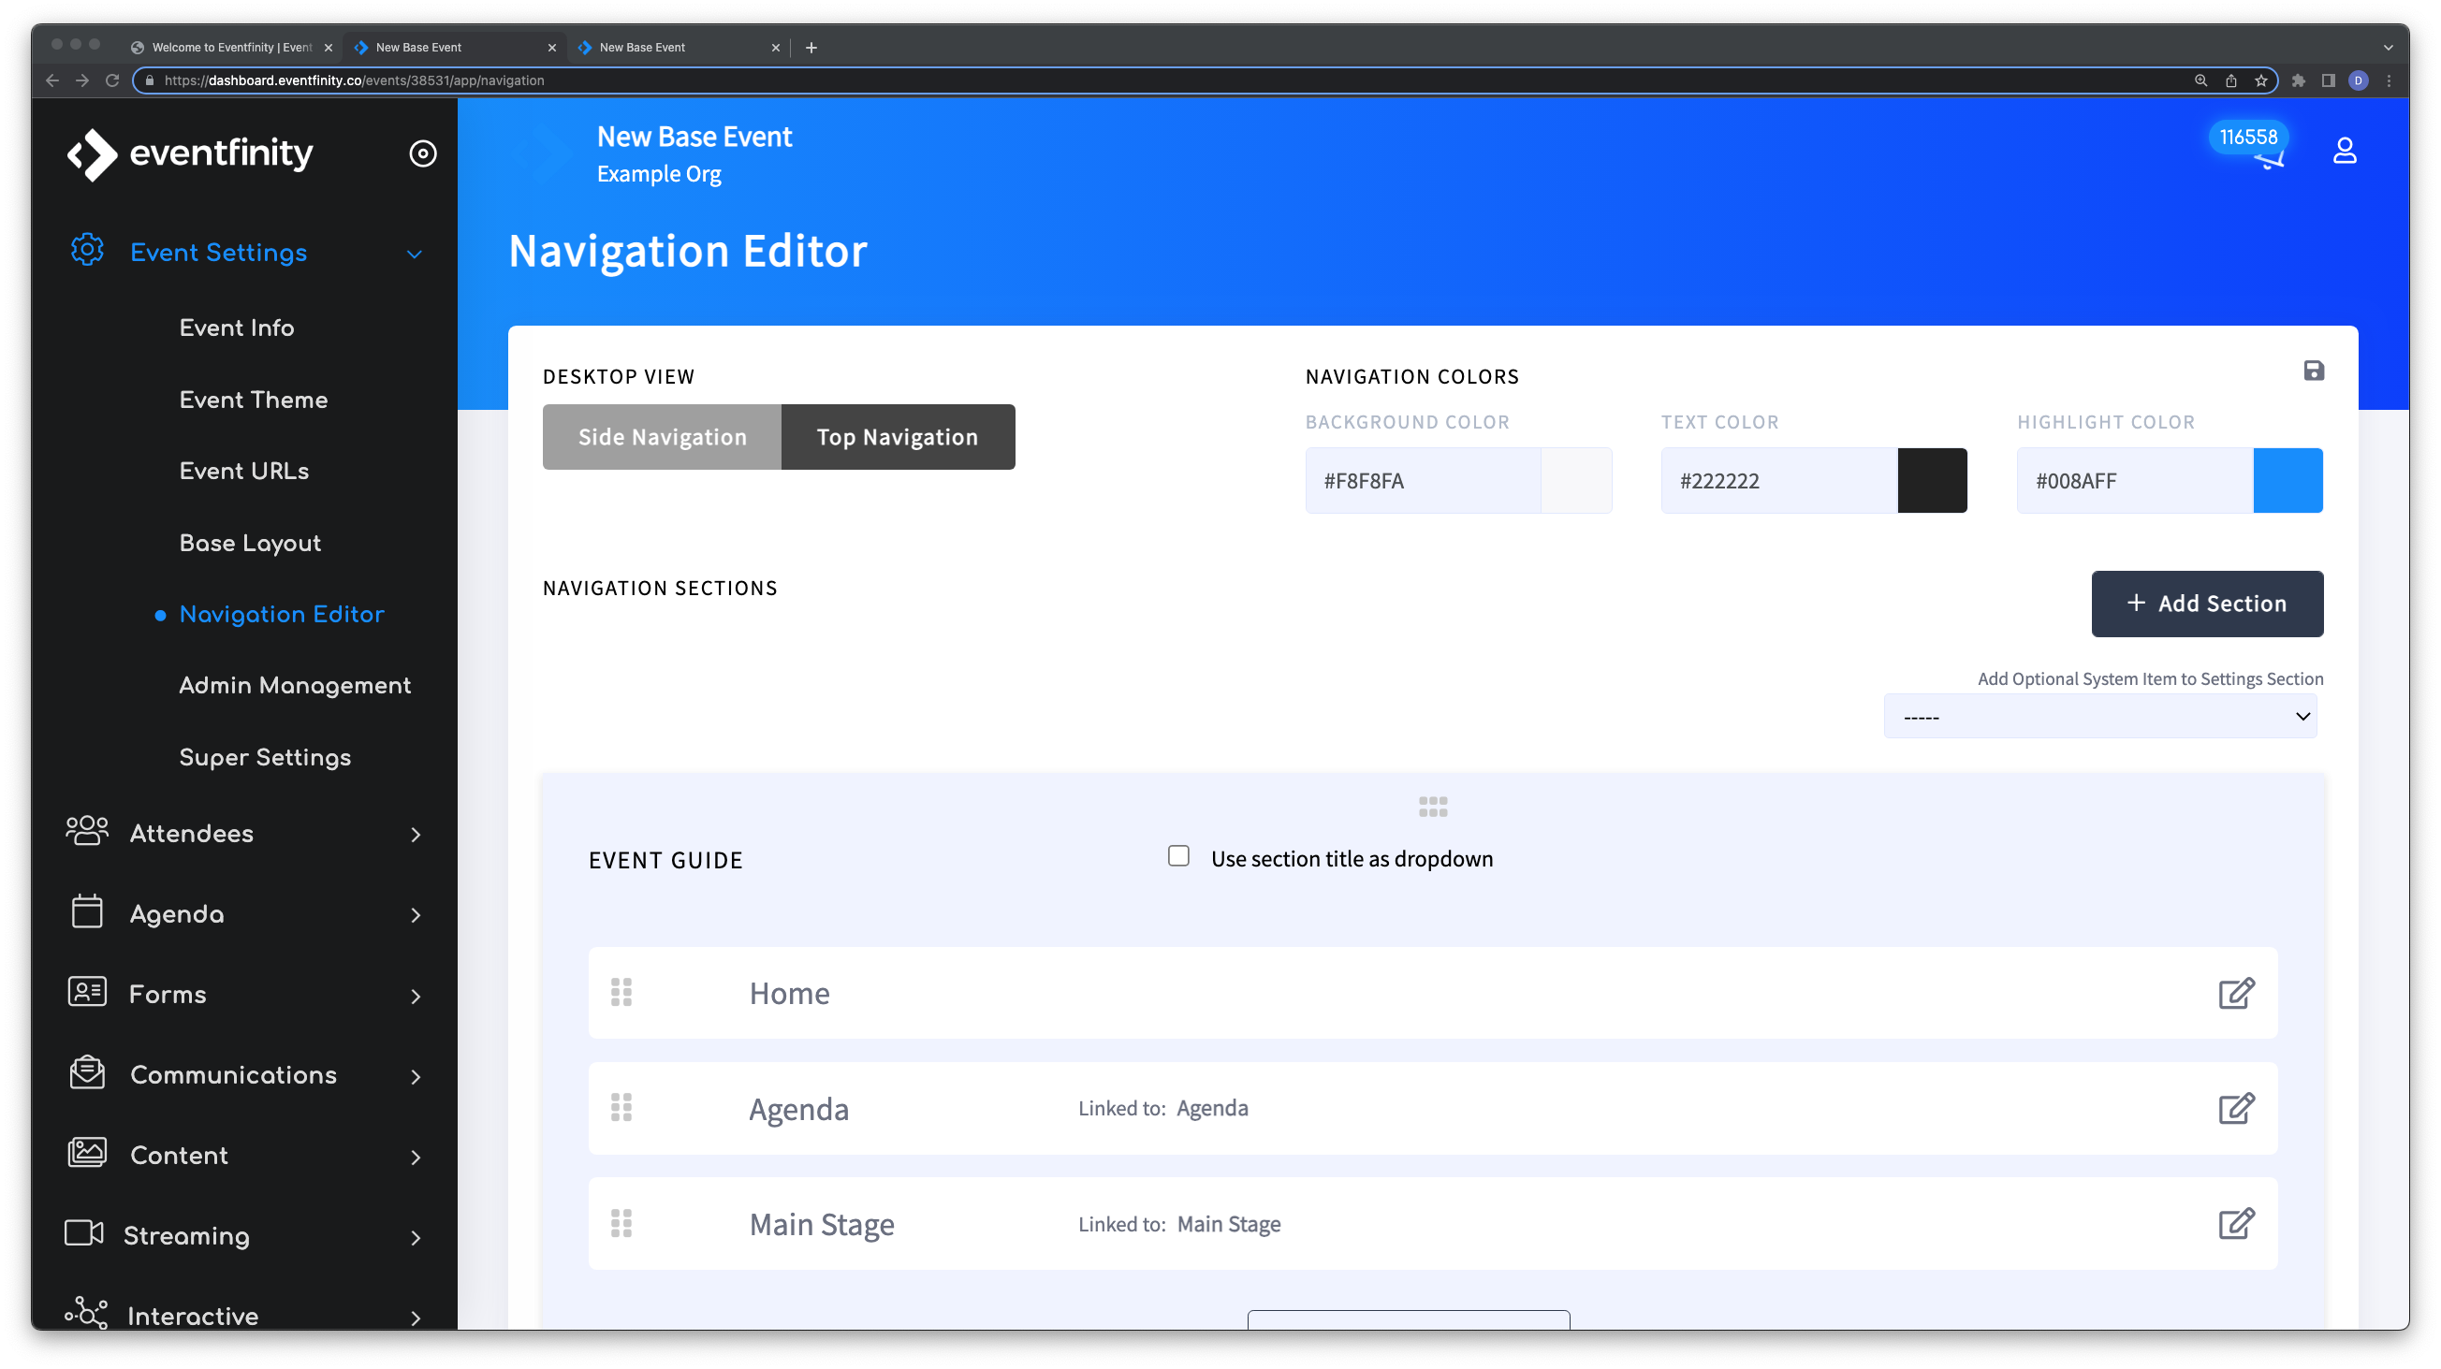2441x1369 pixels.
Task: Open Event Theme settings page
Action: coord(253,400)
